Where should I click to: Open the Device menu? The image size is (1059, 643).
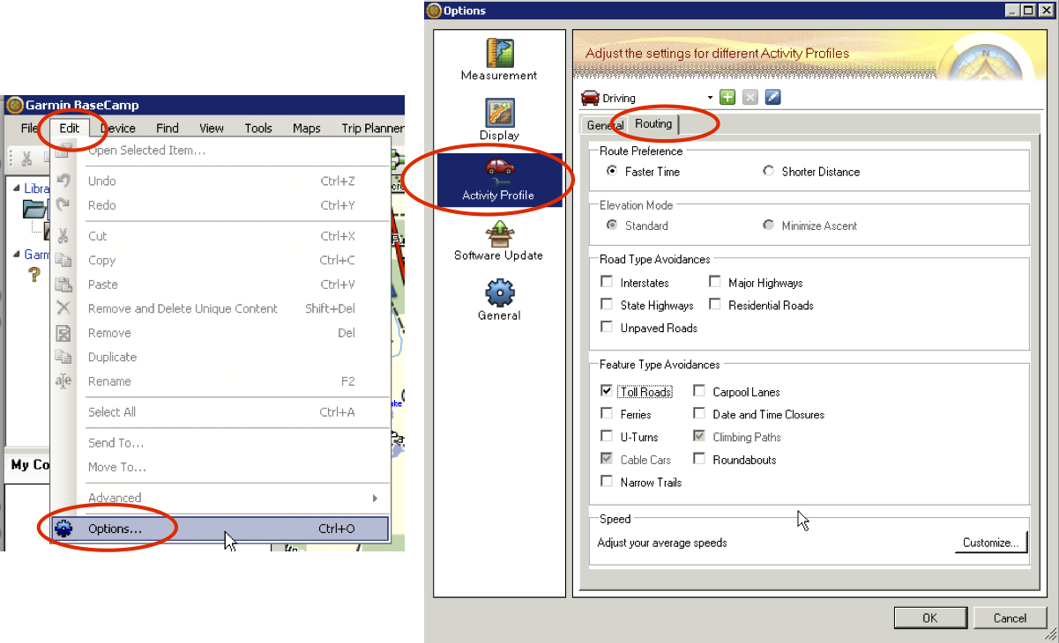(x=117, y=128)
